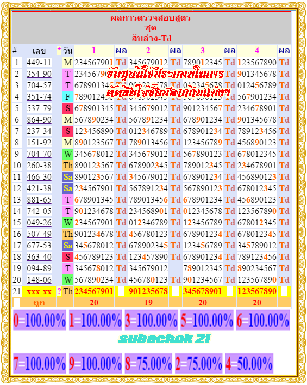Click the 704-70 number link

click(39, 154)
